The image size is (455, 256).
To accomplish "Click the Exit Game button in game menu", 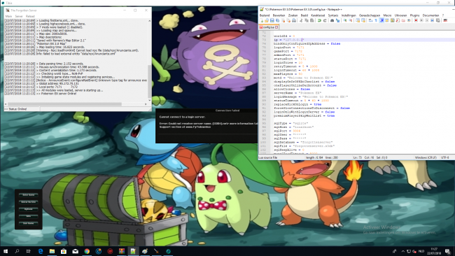I will (29, 223).
